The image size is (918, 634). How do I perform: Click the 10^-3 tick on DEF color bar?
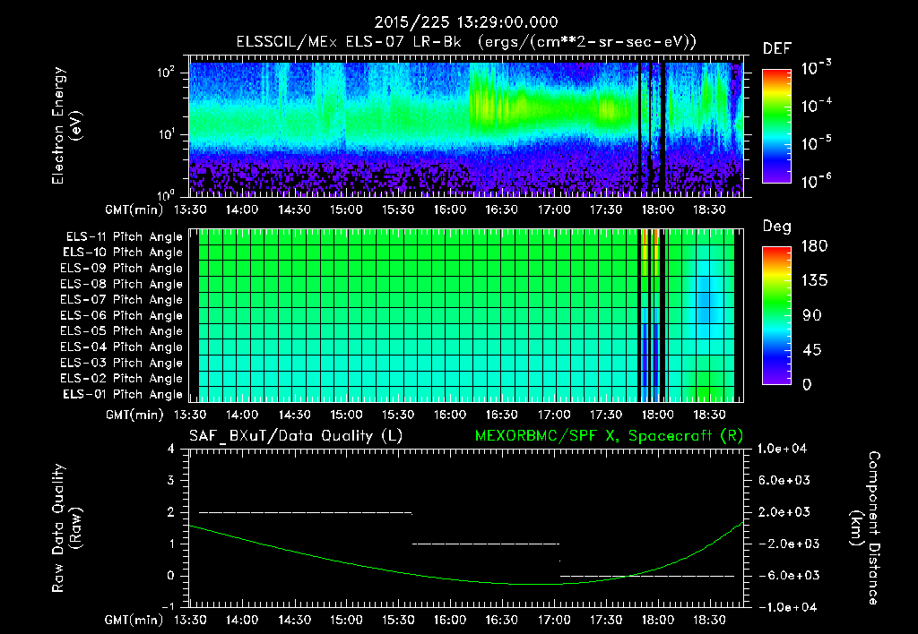[817, 68]
